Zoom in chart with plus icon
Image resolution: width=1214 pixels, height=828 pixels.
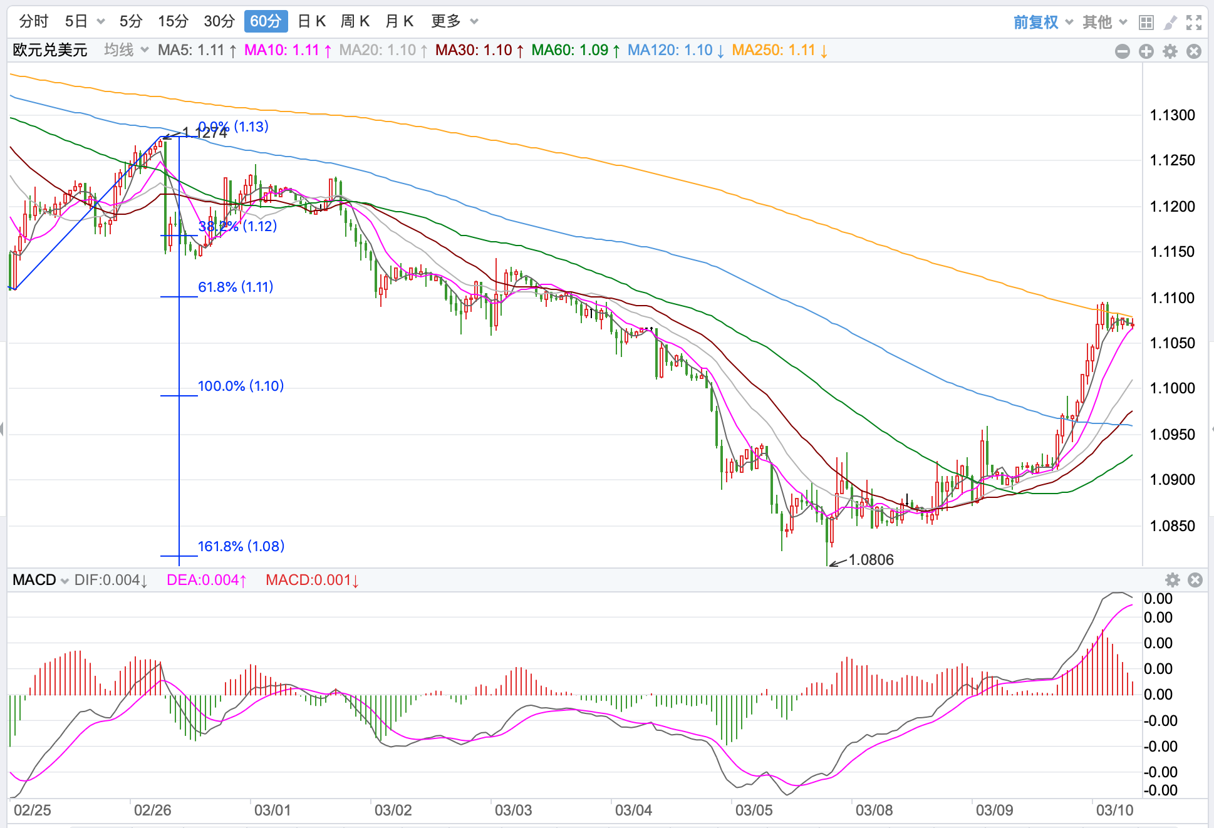point(1146,51)
